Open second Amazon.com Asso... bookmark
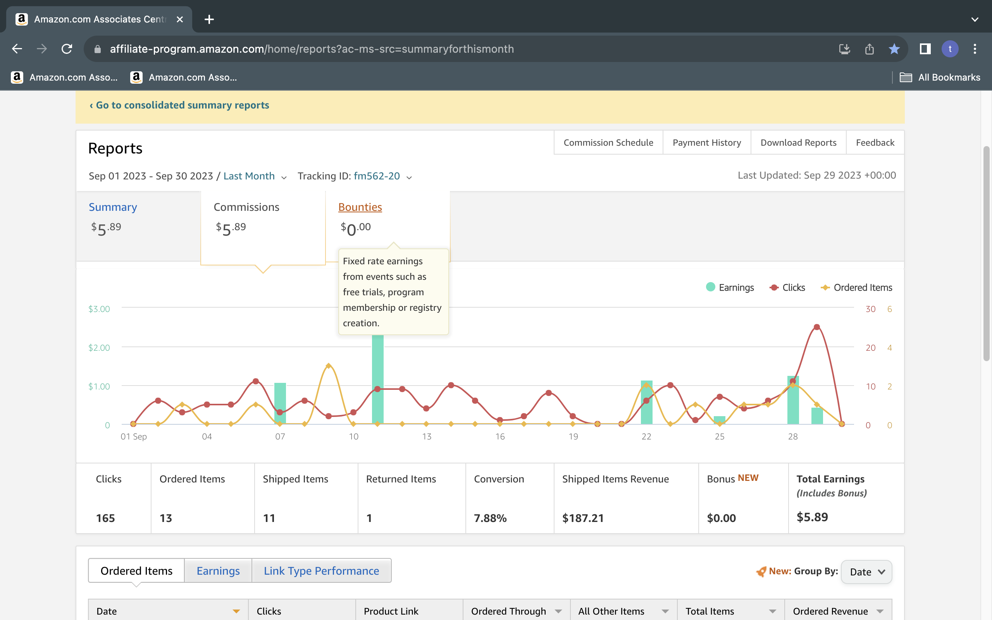Image resolution: width=992 pixels, height=620 pixels. (184, 77)
